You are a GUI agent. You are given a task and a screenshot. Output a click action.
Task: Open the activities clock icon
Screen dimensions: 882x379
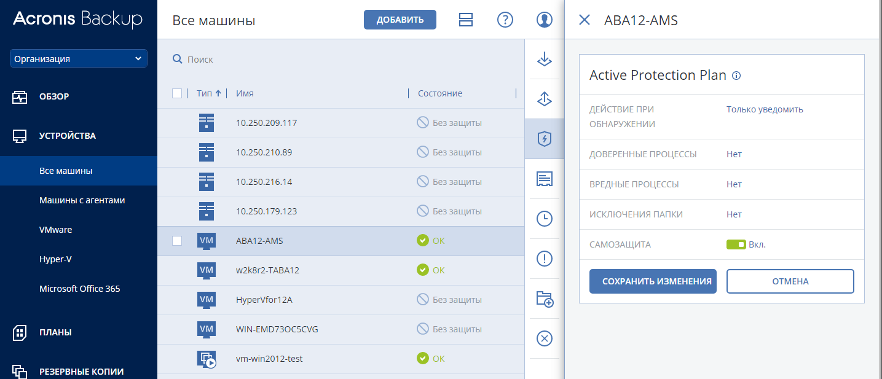click(545, 219)
